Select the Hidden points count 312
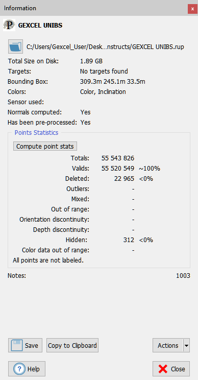The image size is (198, 380). [x=129, y=240]
